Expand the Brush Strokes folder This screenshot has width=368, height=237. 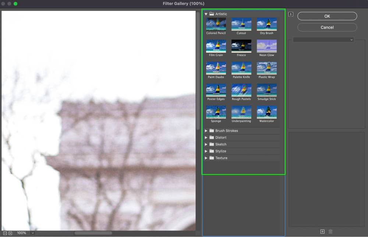(x=206, y=131)
